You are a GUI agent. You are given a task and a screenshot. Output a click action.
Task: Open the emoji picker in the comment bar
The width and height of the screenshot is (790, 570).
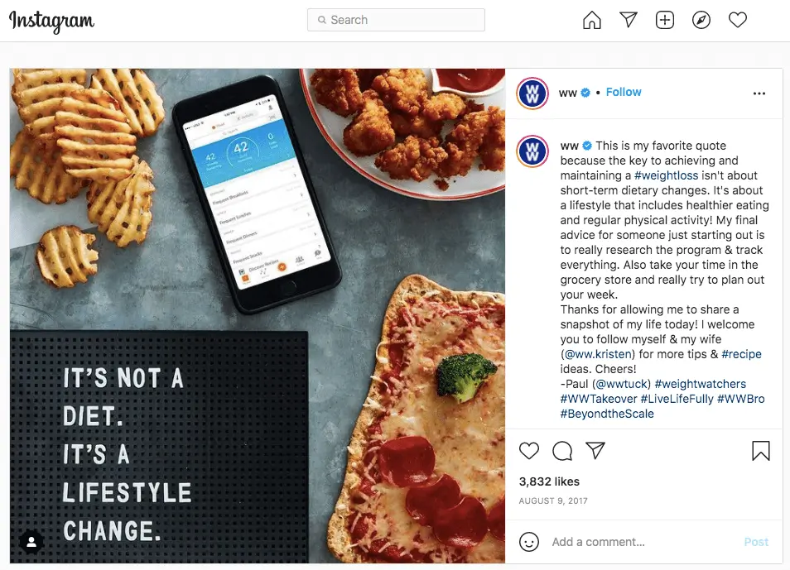(x=530, y=542)
